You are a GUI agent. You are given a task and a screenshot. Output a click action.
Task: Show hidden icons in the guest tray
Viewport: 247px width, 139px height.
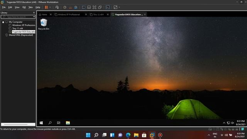pos(224,123)
